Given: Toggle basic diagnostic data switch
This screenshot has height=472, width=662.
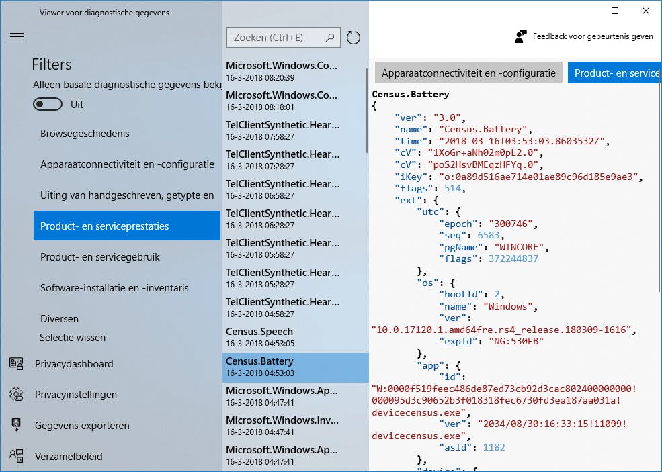Looking at the screenshot, I should [48, 105].
